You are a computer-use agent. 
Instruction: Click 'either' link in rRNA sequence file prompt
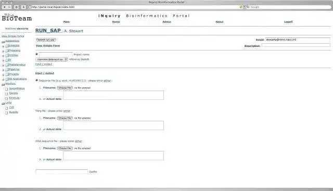click(x=79, y=141)
